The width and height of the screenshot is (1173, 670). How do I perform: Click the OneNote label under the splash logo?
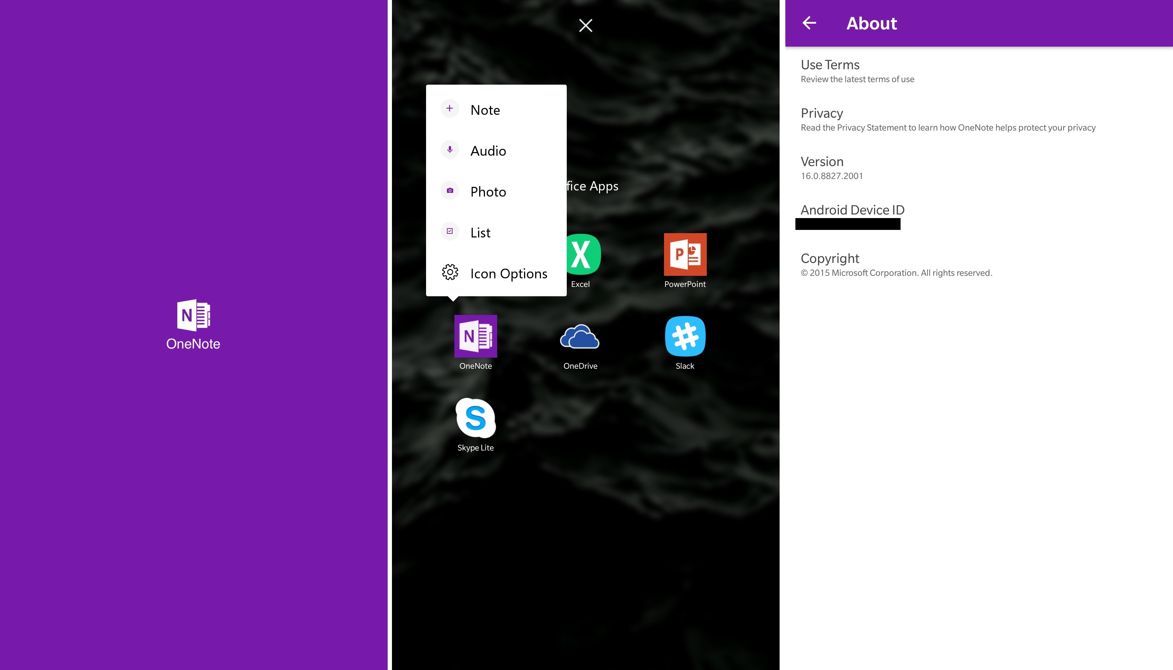point(193,344)
